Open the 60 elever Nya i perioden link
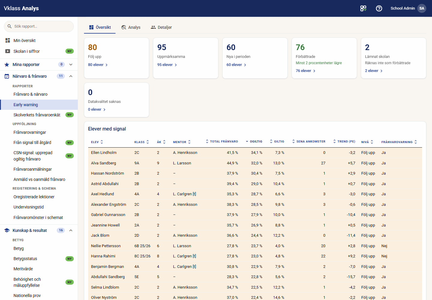432x300 pixels. pos(236,65)
